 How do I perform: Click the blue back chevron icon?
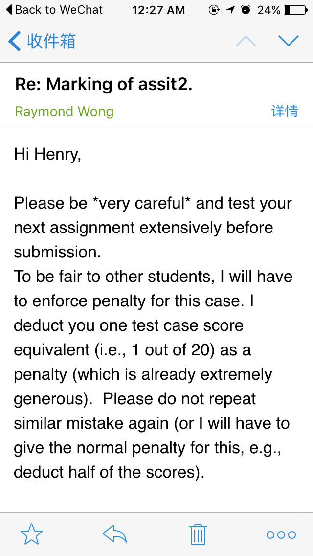pos(15,42)
